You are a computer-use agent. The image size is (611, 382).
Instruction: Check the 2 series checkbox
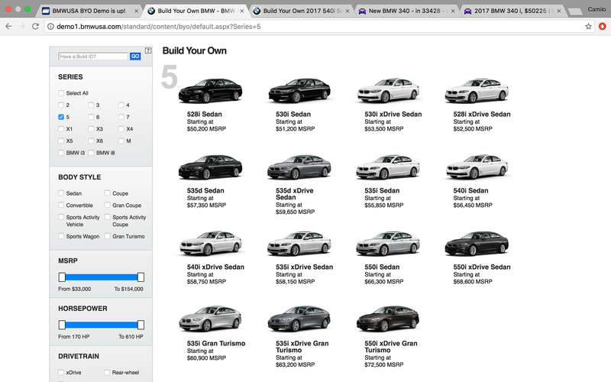coord(61,105)
